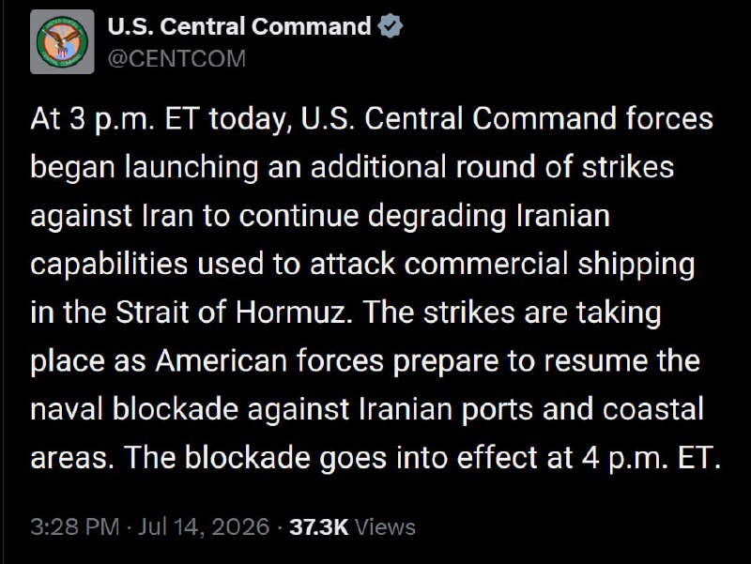The image size is (751, 564).
Task: Click 'additional round of strikes' in the post
Action: click(x=492, y=167)
